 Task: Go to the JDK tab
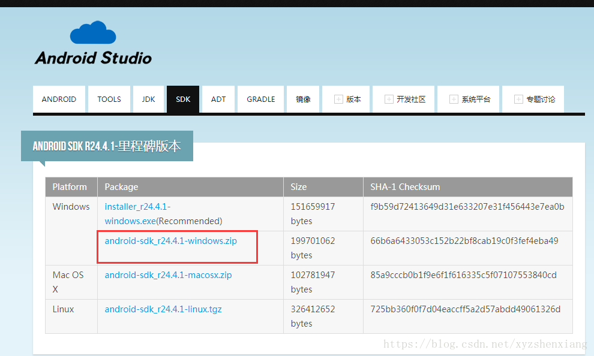tap(149, 99)
